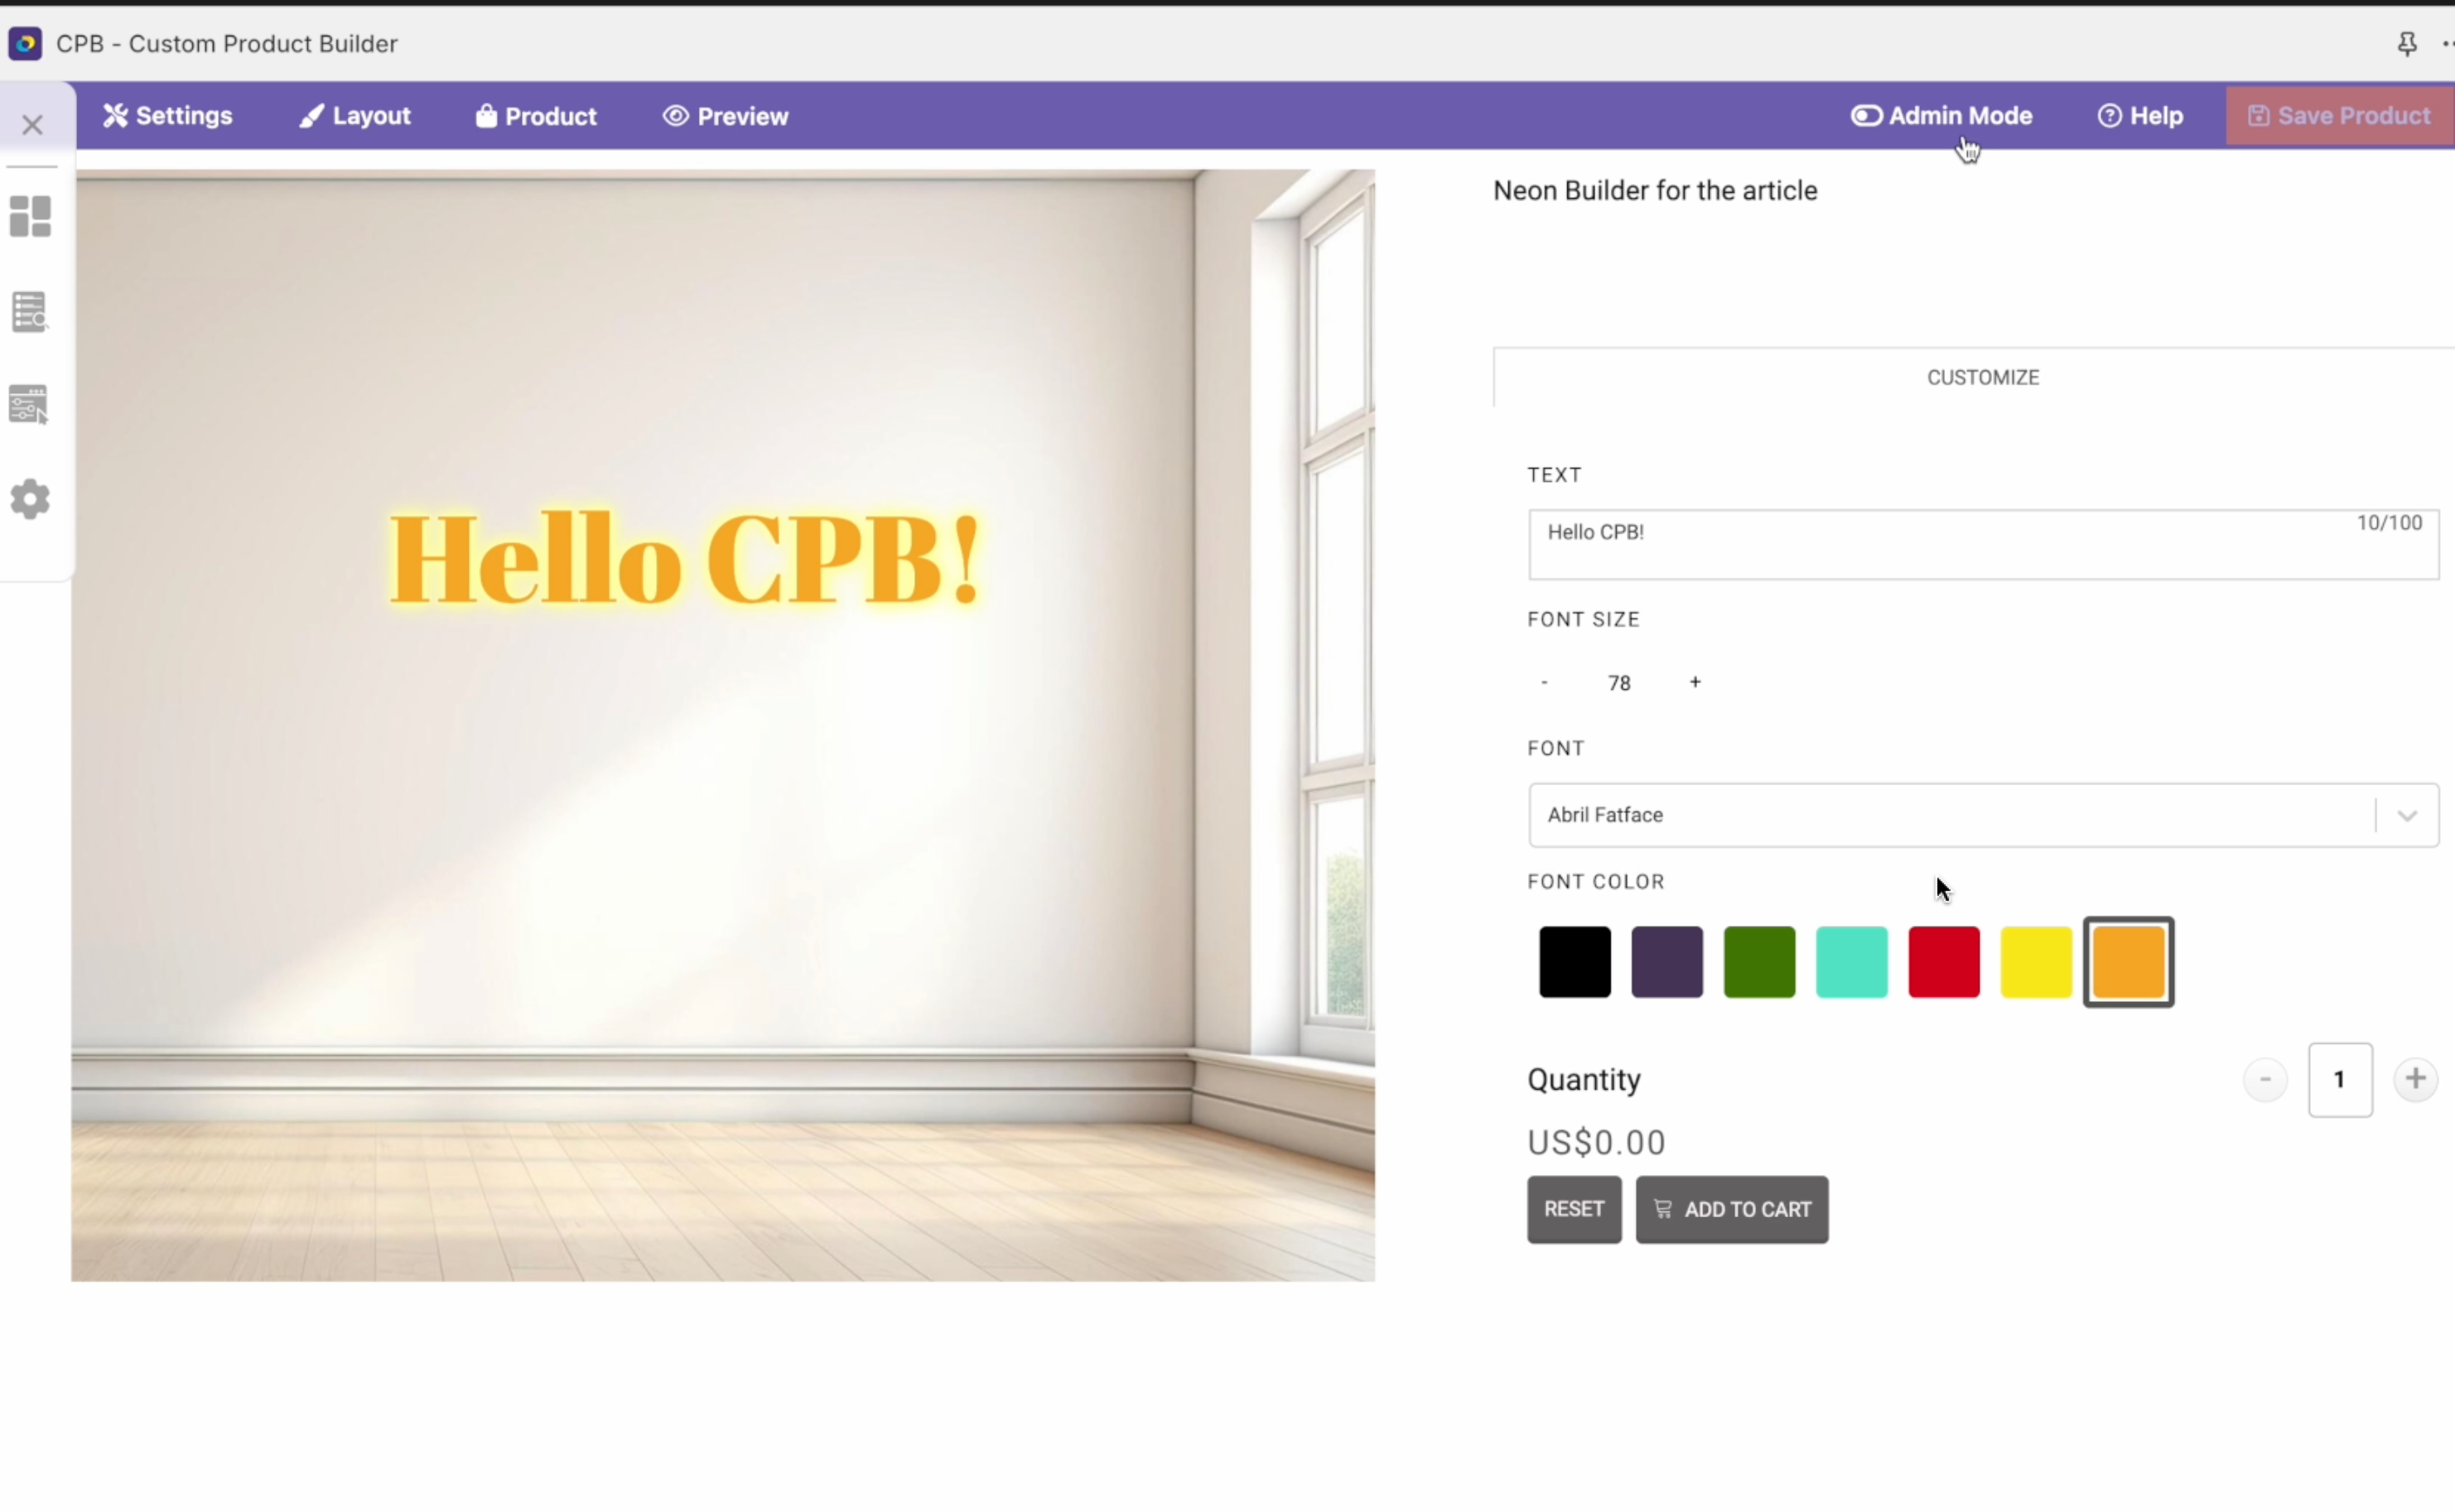Increase quantity with the plus button
2455x1512 pixels.
click(x=2415, y=1079)
